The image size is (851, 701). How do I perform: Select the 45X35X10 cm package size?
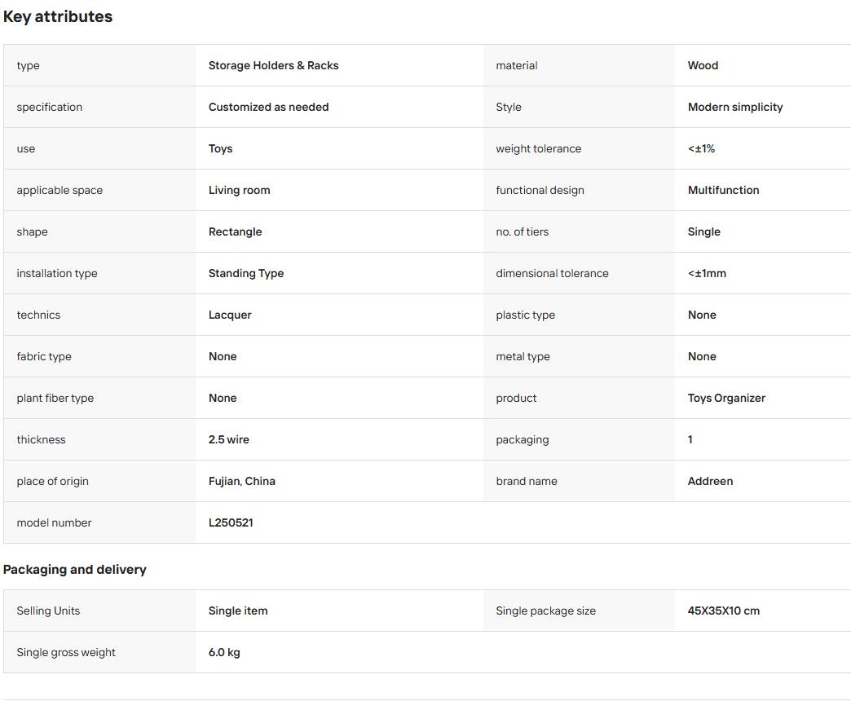click(x=724, y=611)
